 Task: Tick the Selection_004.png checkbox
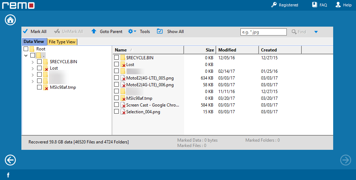[x=117, y=111]
